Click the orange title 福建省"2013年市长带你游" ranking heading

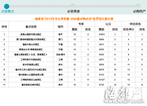tap(74, 19)
